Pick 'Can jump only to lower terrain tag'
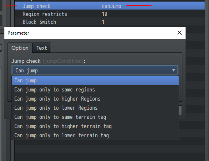 [x=95, y=136]
